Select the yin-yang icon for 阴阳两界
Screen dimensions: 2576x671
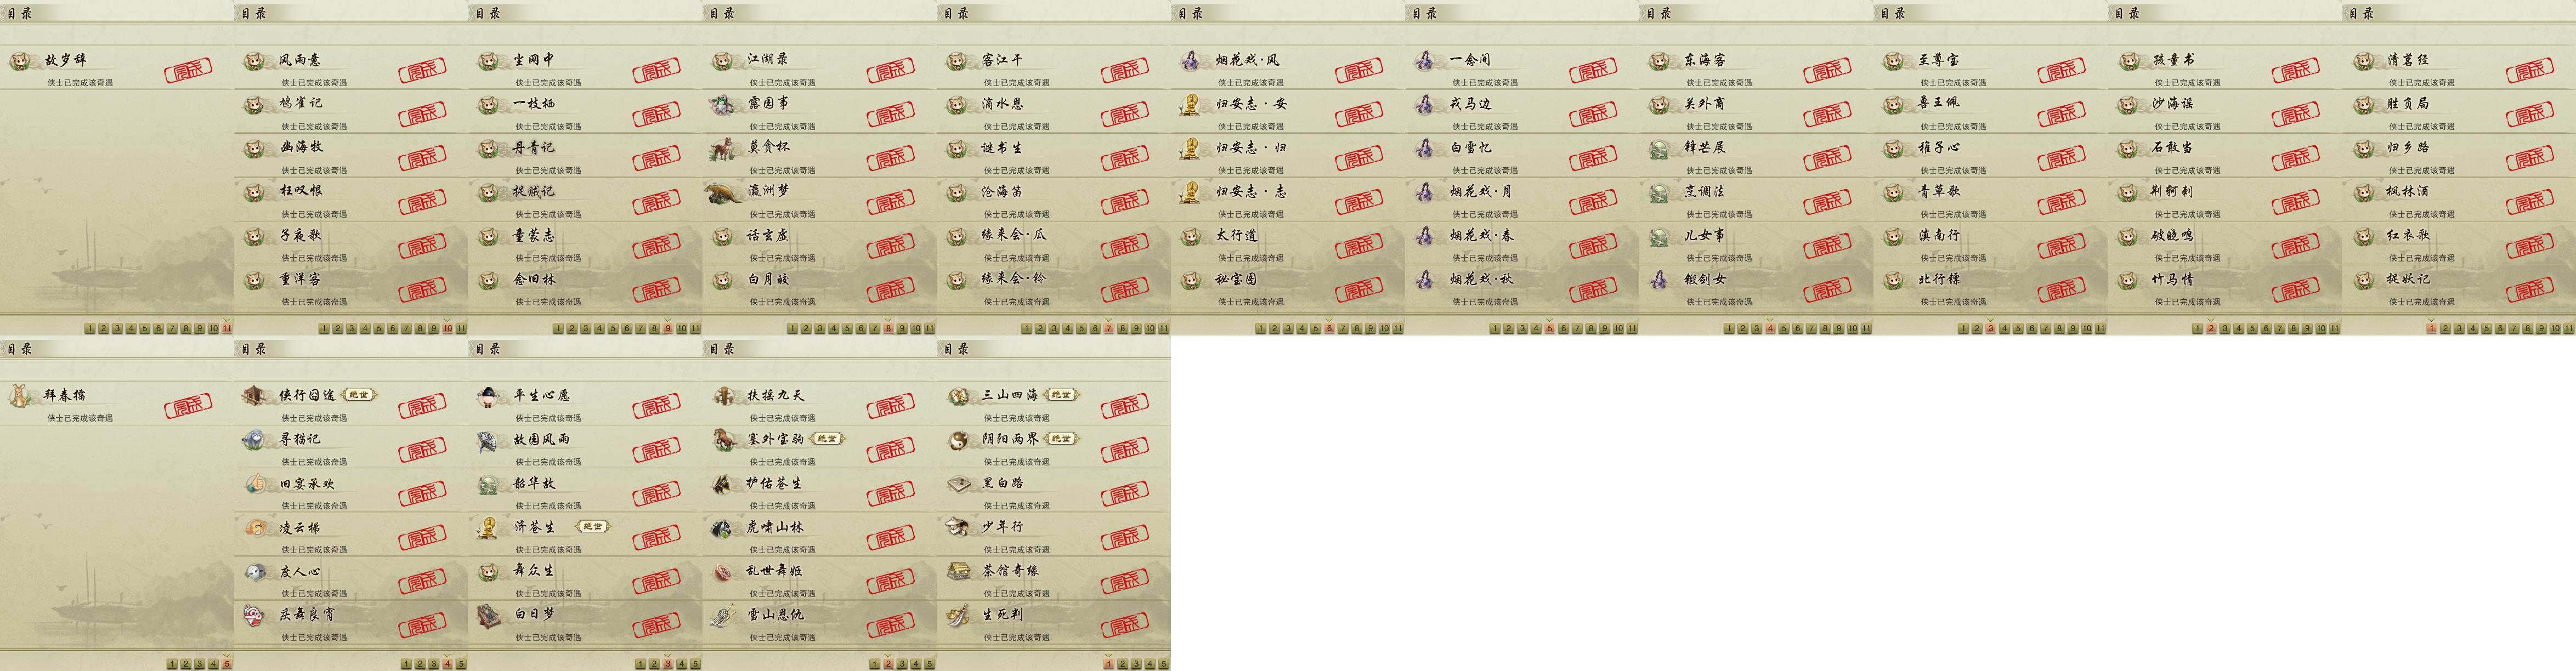click(958, 440)
